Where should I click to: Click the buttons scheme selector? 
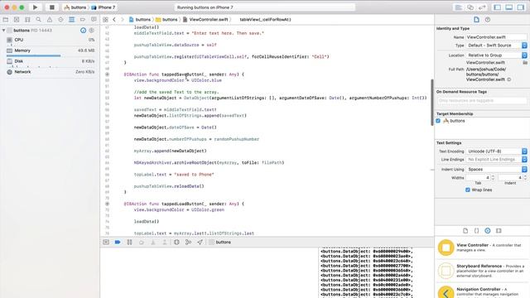(x=75, y=7)
